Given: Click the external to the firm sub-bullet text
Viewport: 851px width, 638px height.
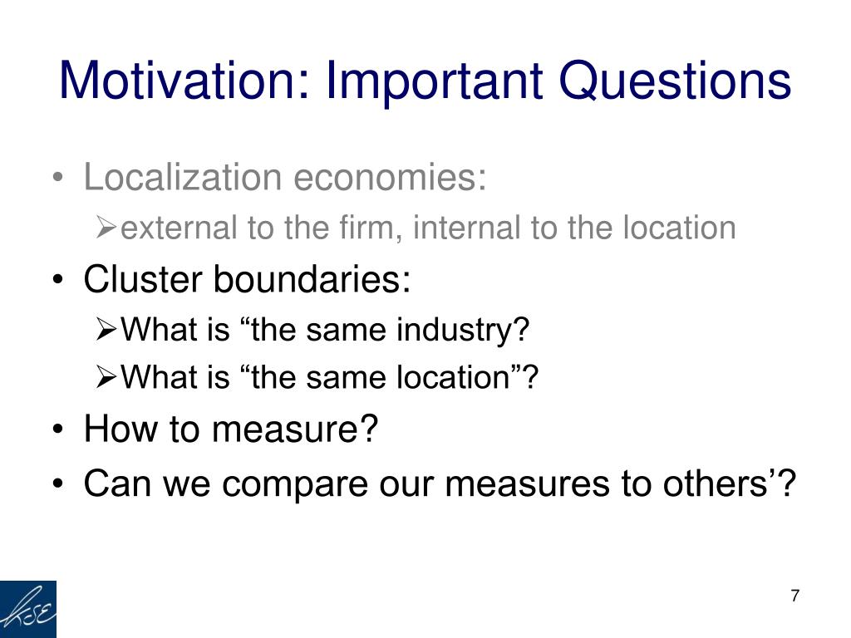Looking at the screenshot, I should tap(428, 228).
